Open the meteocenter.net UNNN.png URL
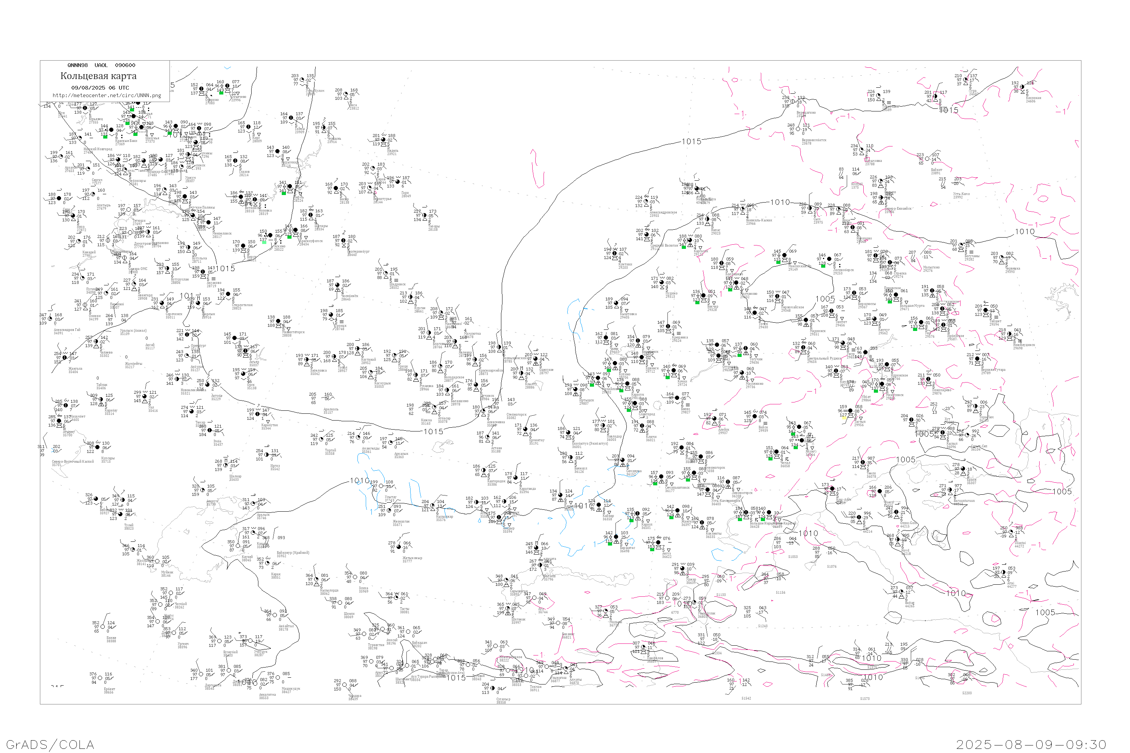This screenshot has height=753, width=1130. pos(107,95)
